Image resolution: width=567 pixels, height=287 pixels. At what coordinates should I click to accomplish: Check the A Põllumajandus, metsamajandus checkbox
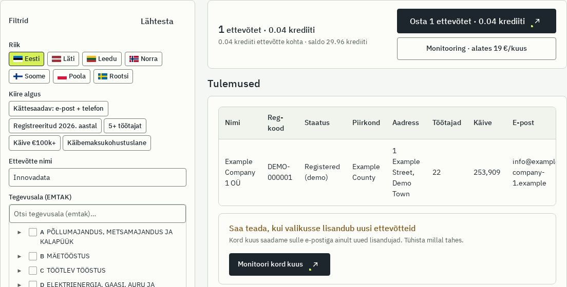33,232
